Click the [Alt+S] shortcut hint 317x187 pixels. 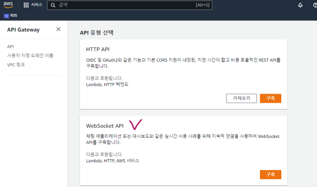coord(202,5)
